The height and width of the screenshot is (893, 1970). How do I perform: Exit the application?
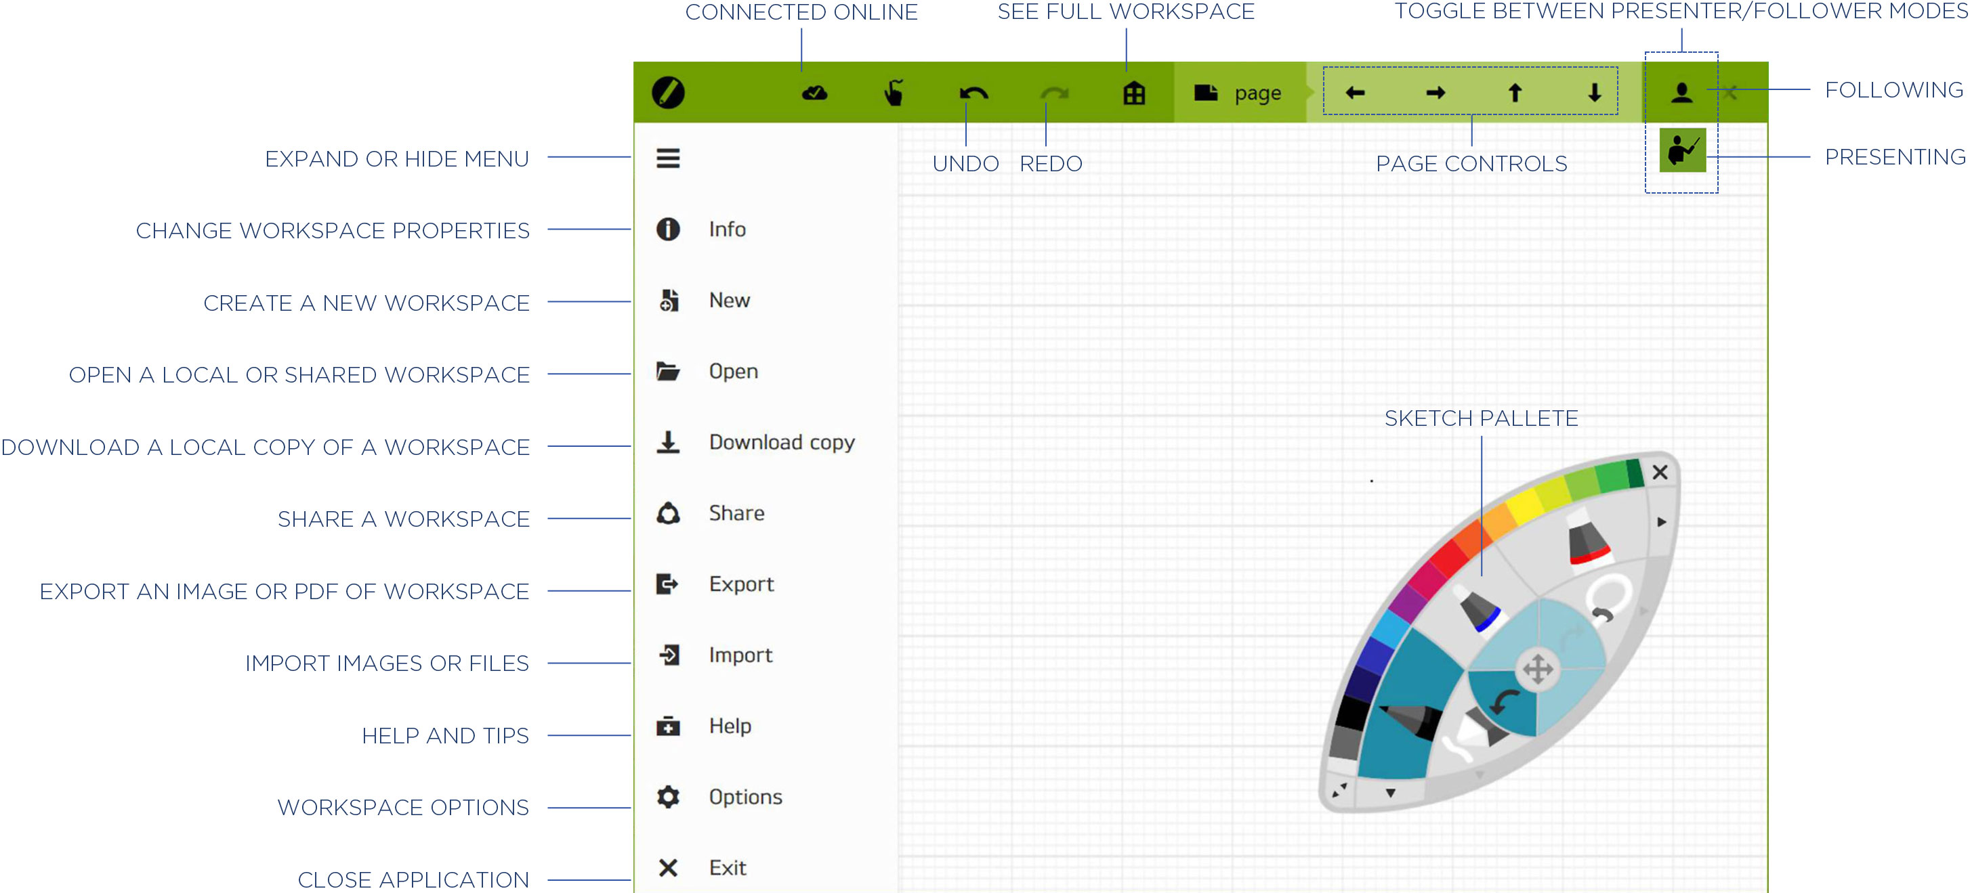(765, 868)
